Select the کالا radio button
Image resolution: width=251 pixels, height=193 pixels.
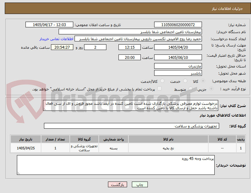click(x=203, y=81)
